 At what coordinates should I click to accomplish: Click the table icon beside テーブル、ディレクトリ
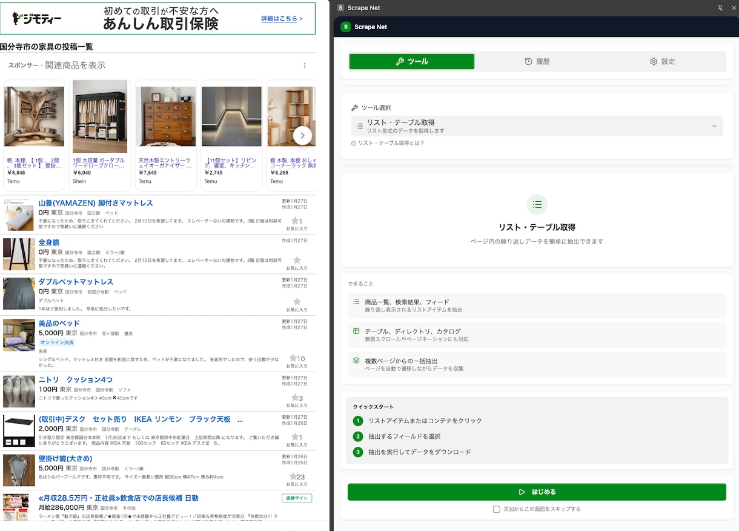(x=356, y=331)
